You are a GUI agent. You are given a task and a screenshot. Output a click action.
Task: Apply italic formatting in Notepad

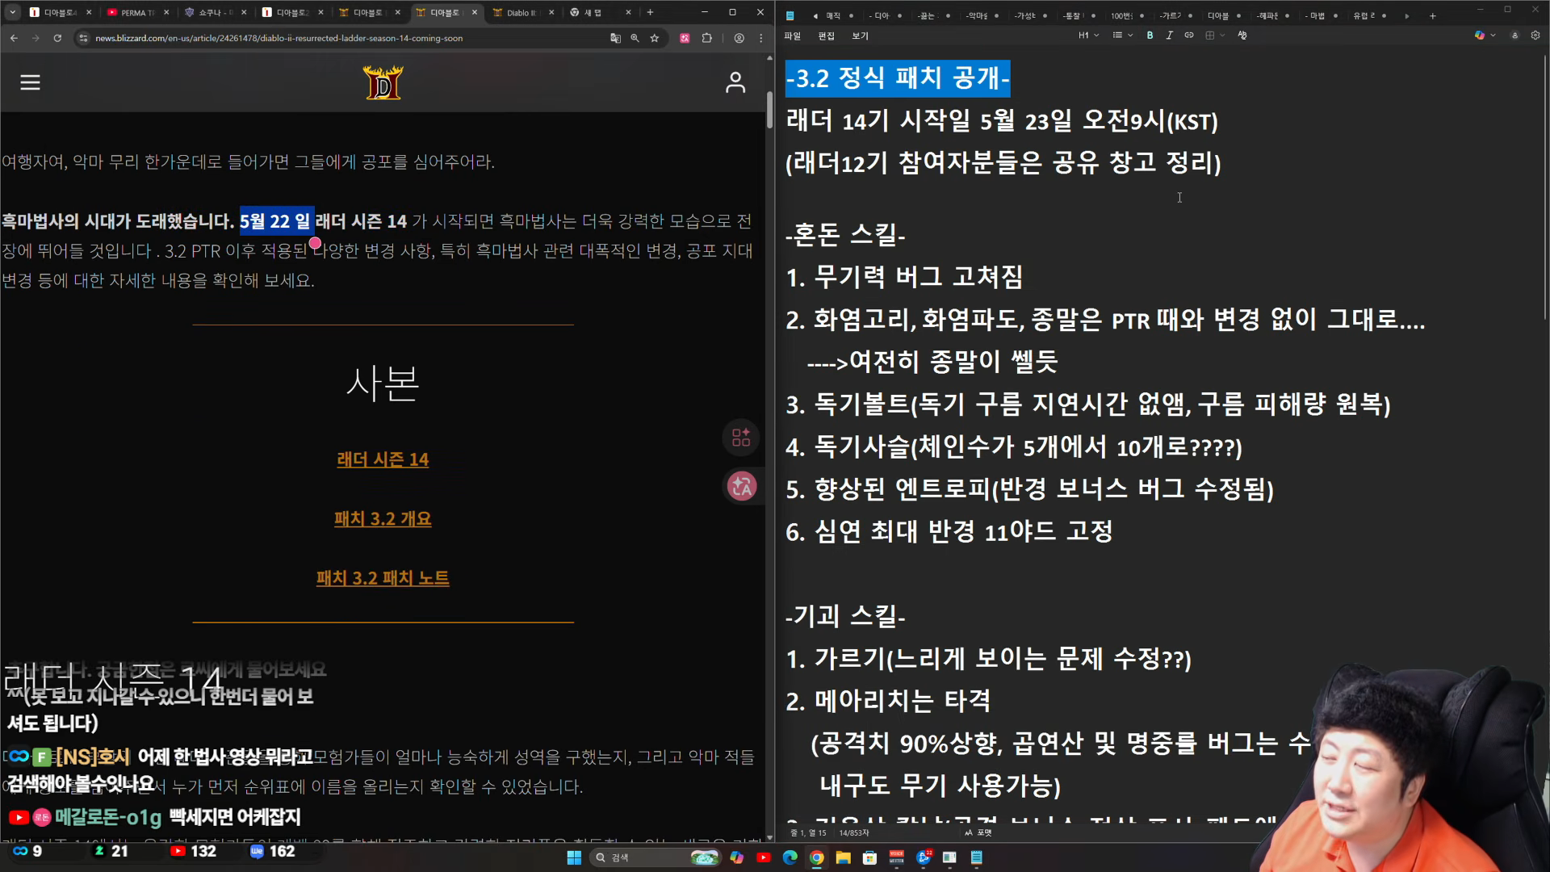pos(1169,36)
